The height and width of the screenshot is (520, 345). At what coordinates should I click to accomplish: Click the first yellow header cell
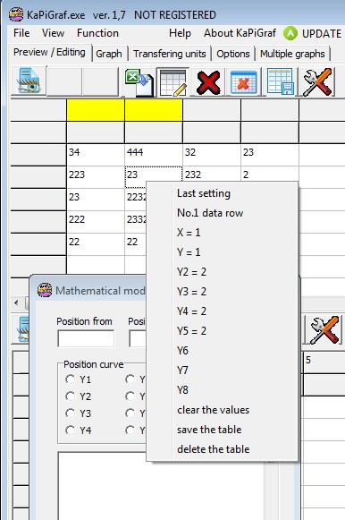tap(96, 110)
